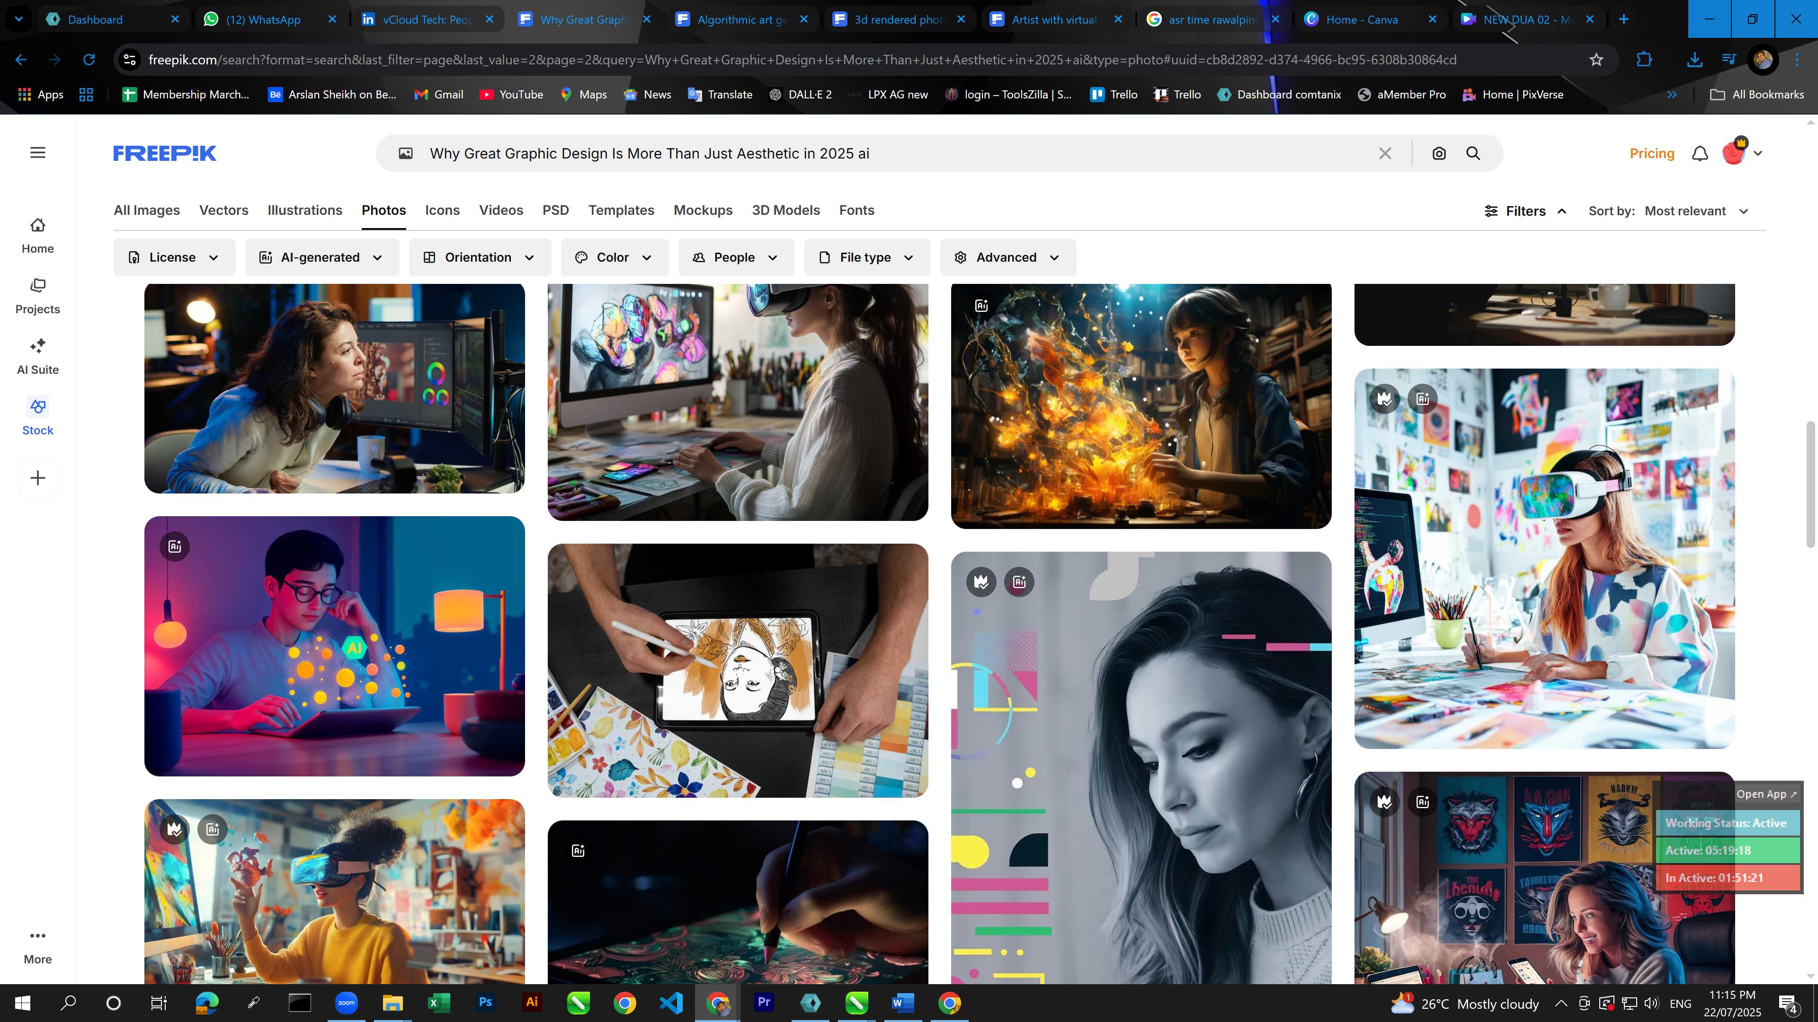Search by image using camera icon

tap(1439, 153)
